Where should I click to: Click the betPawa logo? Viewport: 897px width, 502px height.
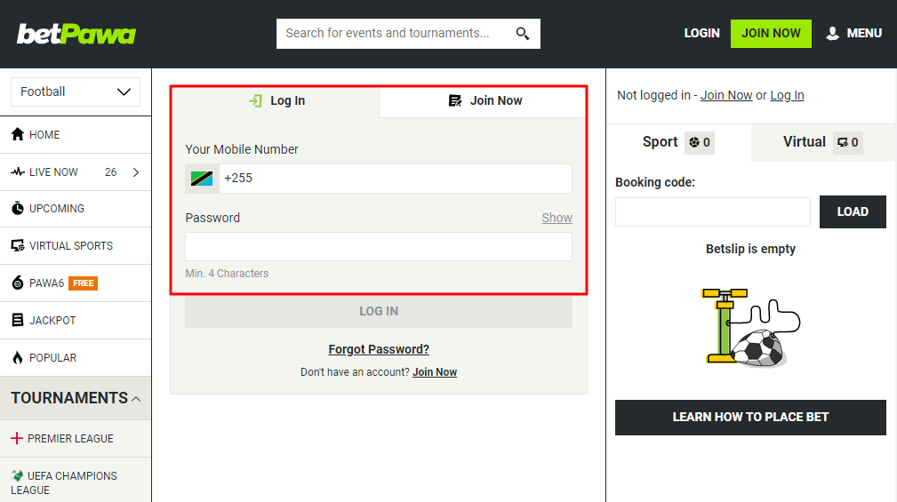click(x=76, y=35)
